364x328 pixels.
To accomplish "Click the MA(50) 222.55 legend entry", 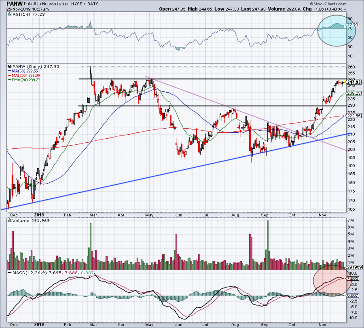I will click(25, 71).
